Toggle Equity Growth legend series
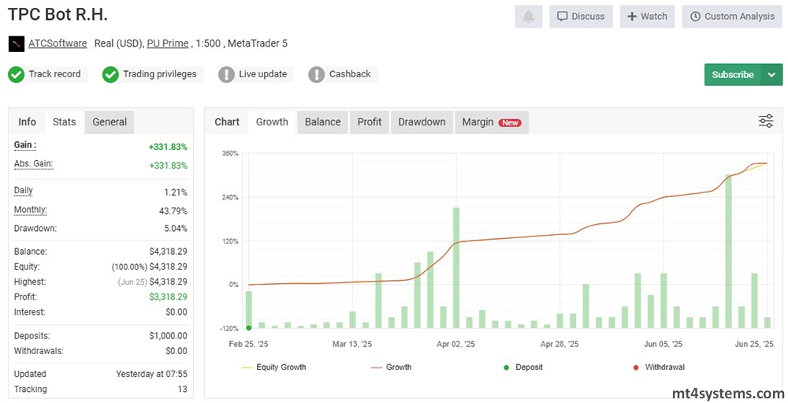The image size is (788, 403). 273,367
